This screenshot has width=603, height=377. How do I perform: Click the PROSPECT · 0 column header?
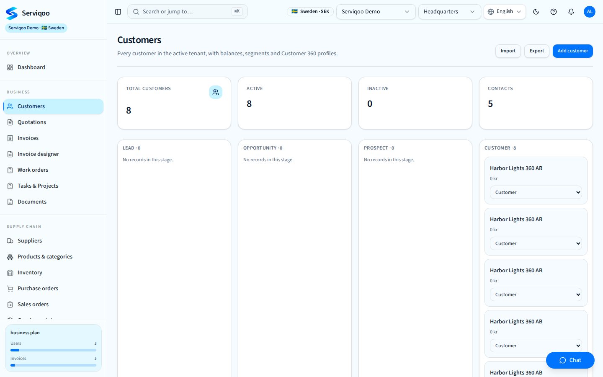379,148
